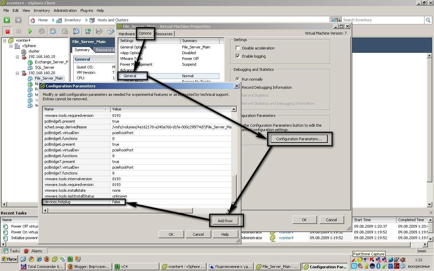Click the Reset VM toolbar icon

[x=41, y=31]
